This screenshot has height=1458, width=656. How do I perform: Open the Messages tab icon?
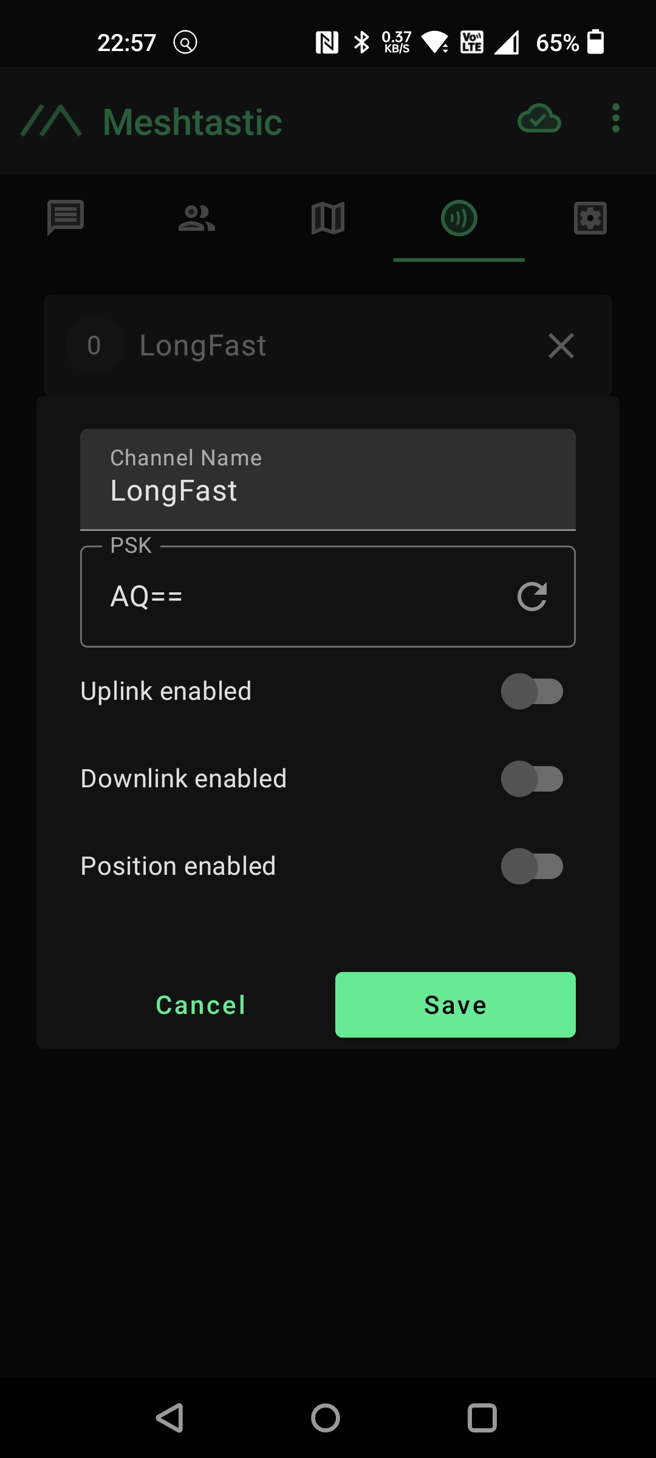(65, 219)
